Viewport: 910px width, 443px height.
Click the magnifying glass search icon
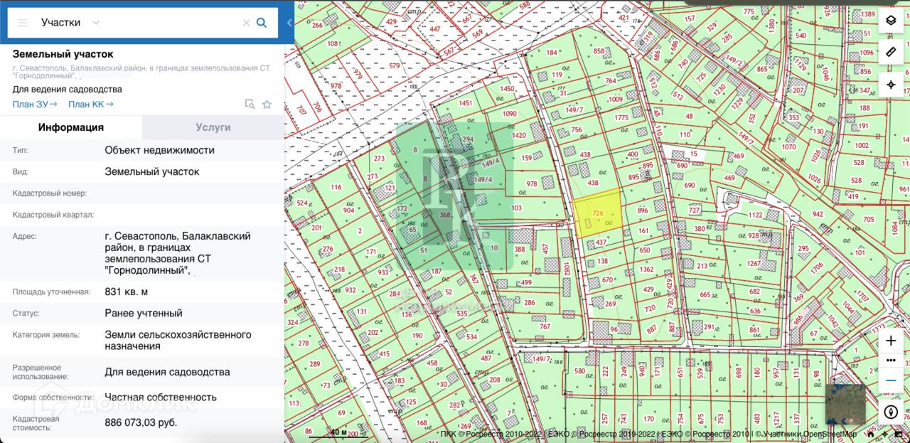tap(262, 23)
